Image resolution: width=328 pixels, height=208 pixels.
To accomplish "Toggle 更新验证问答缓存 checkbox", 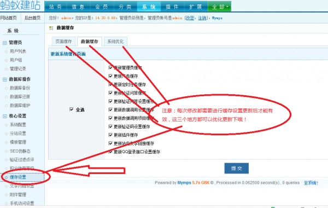I will [x=110, y=93].
